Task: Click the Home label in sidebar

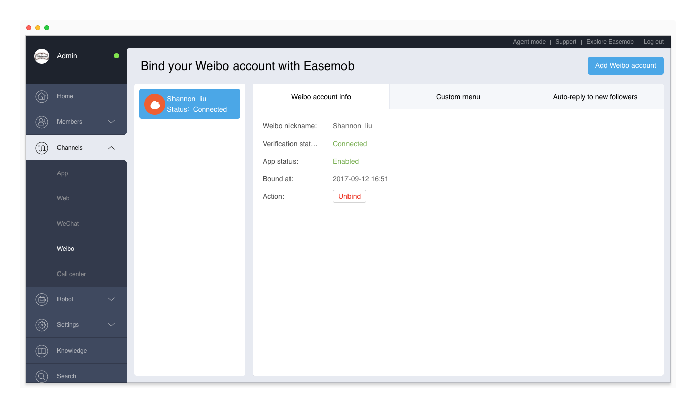Action: pyautogui.click(x=65, y=96)
